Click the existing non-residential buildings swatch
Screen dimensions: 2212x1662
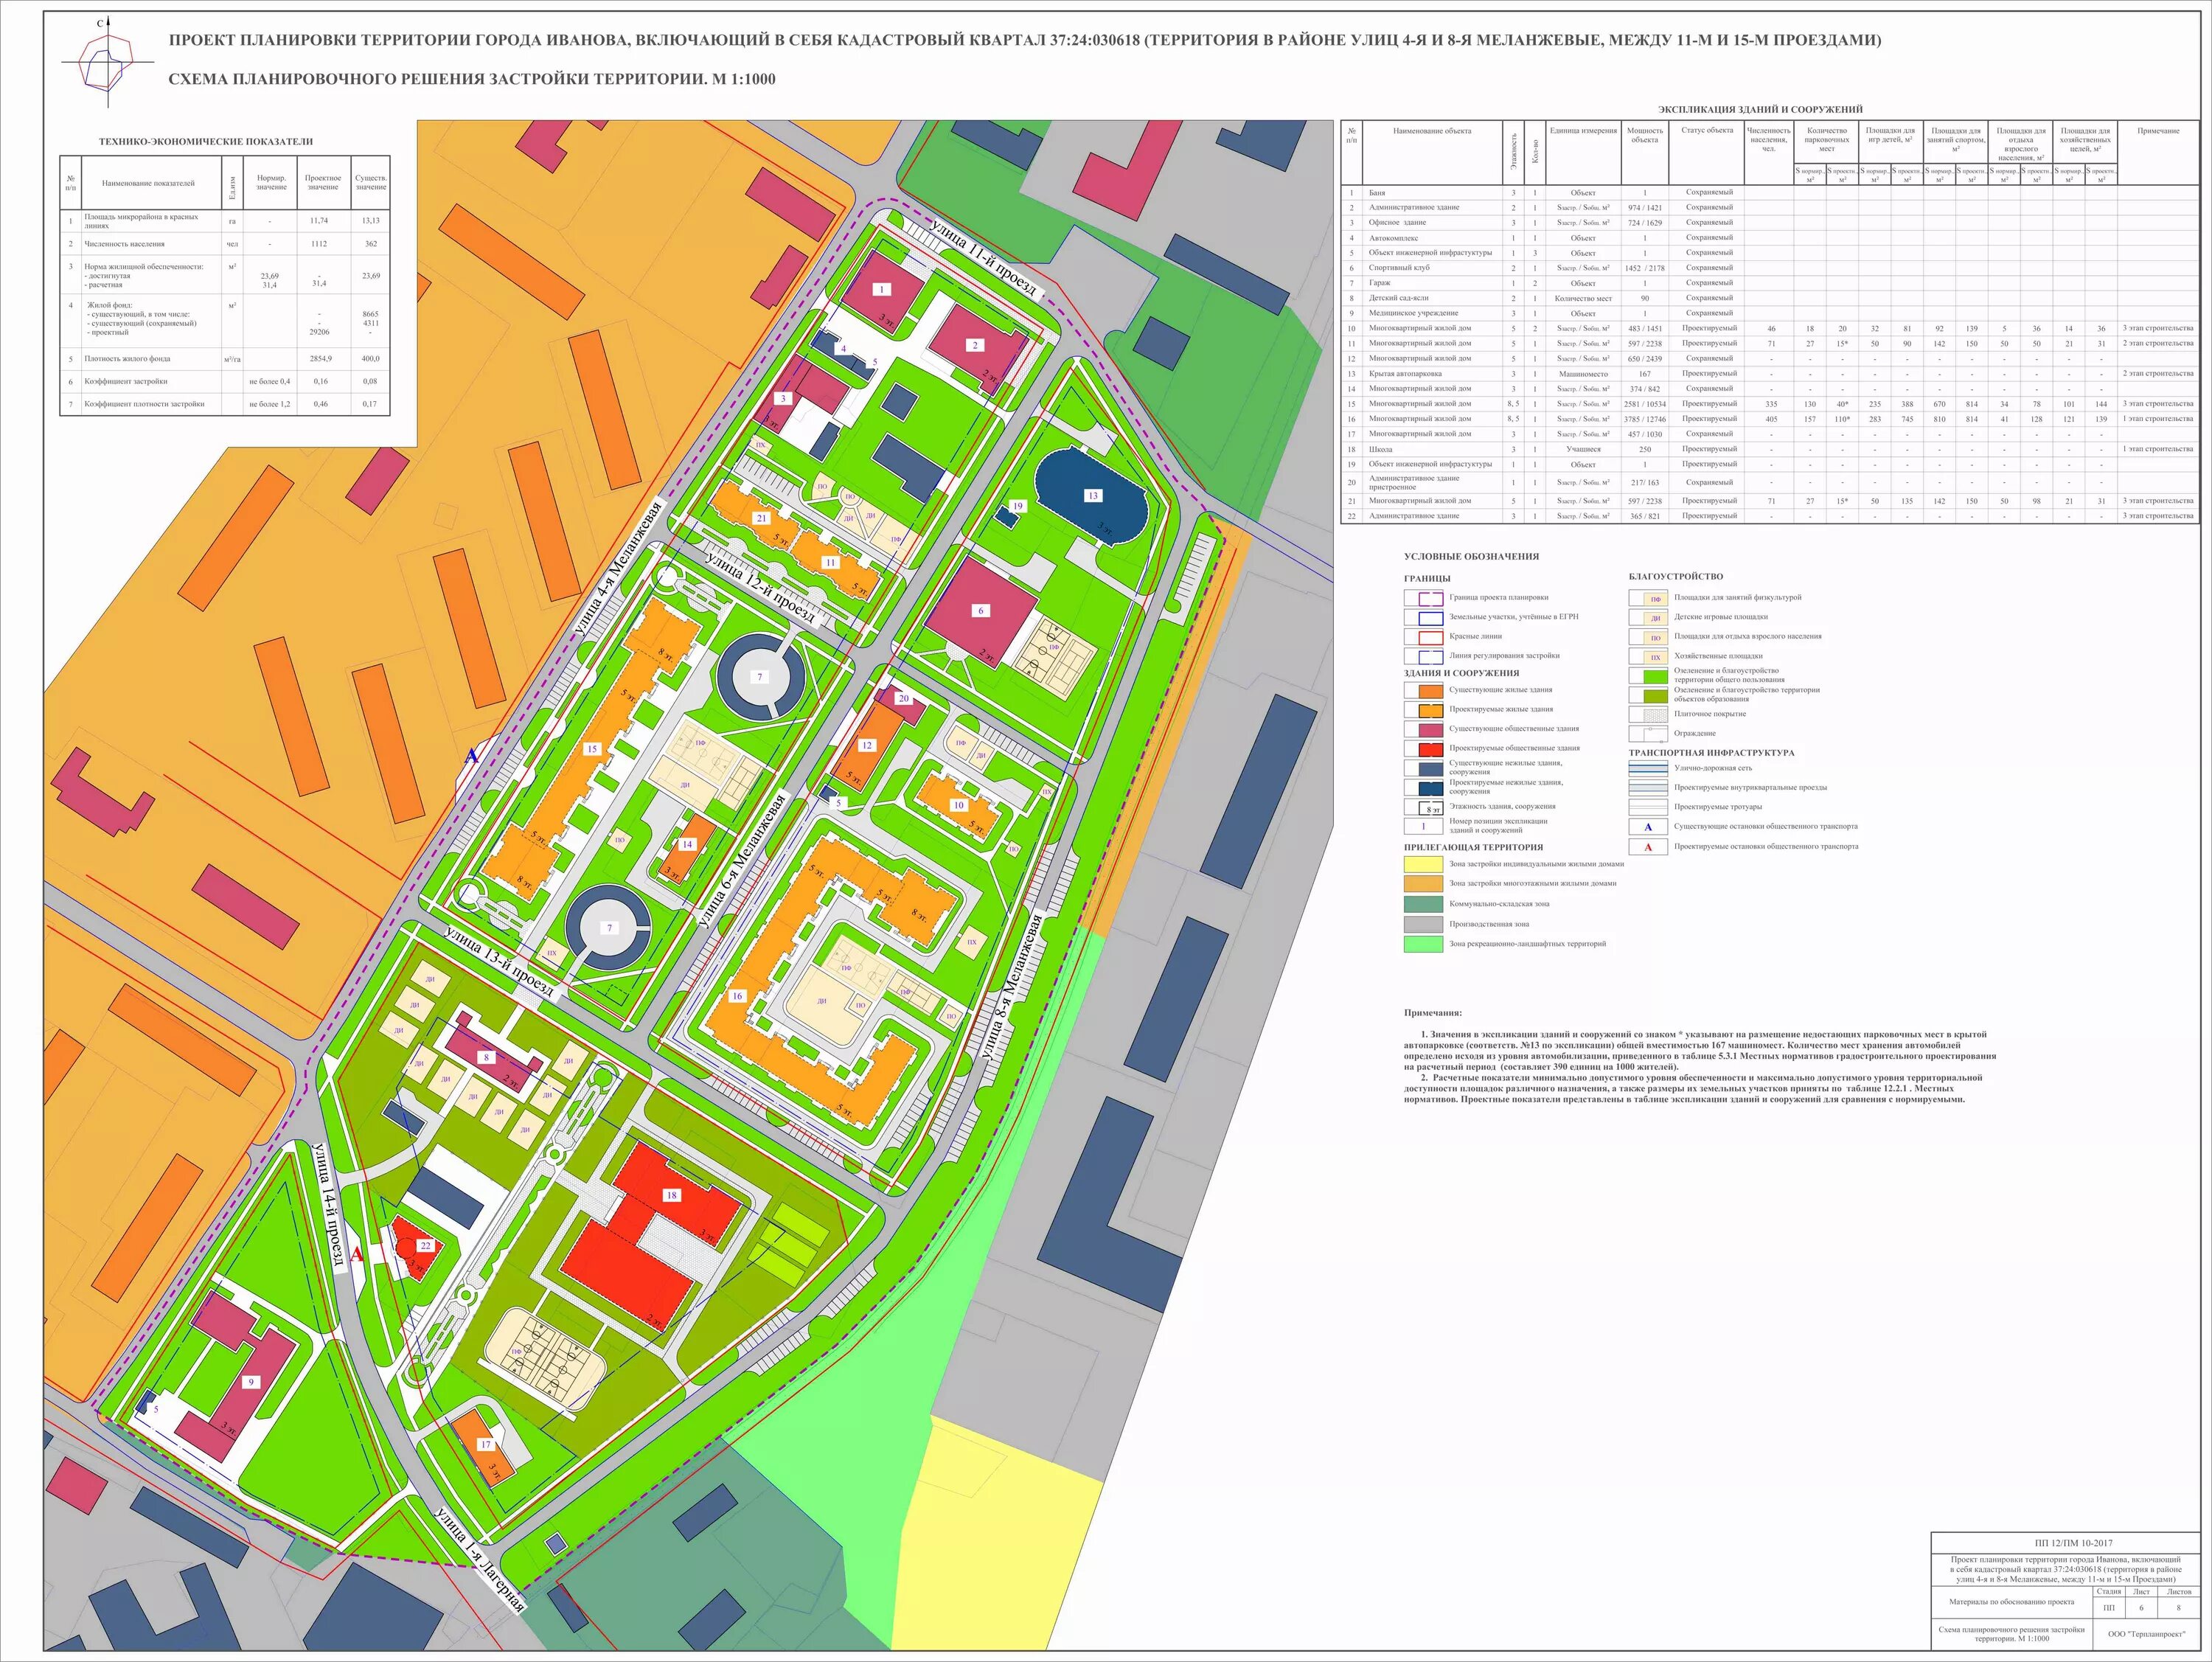click(1424, 769)
